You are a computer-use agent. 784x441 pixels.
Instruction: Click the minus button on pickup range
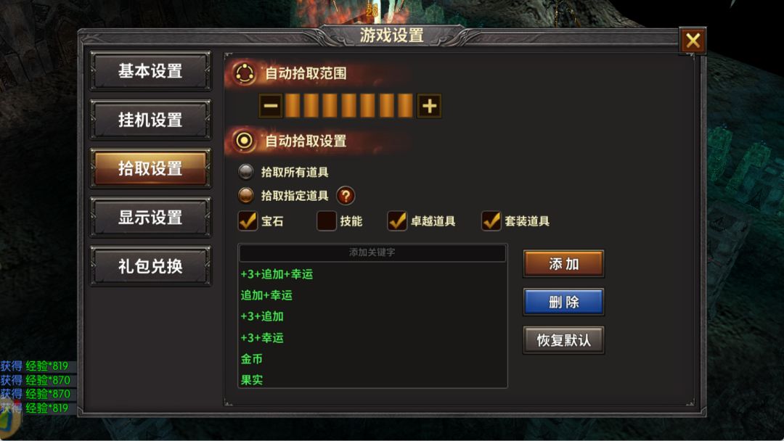271,106
